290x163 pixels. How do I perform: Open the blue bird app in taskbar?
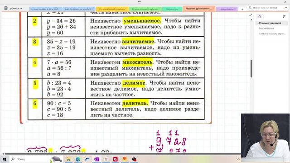coord(87,159)
